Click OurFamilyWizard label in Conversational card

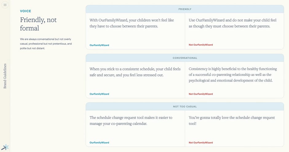tap(99, 94)
